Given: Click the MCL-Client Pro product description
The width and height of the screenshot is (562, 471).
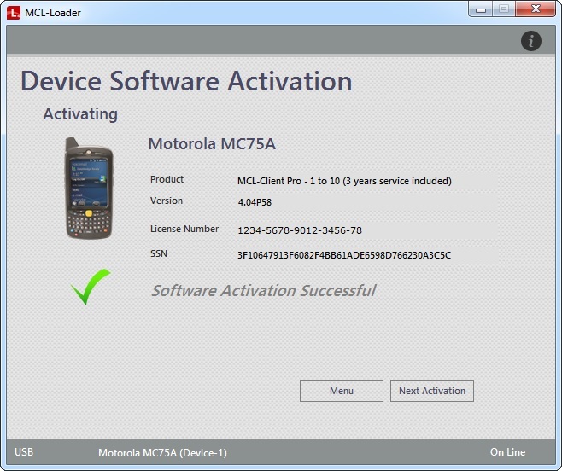Looking at the screenshot, I should point(344,181).
